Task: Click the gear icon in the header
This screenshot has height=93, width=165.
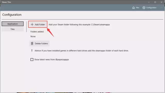Action: (144, 8)
